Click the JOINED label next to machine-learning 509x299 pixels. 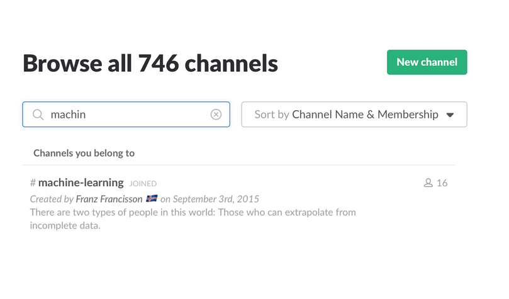point(143,184)
